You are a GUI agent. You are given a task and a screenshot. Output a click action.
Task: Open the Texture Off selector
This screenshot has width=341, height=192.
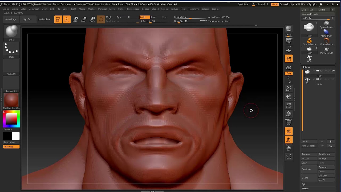coord(11,84)
